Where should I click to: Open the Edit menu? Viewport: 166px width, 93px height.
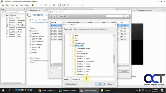(7, 5)
